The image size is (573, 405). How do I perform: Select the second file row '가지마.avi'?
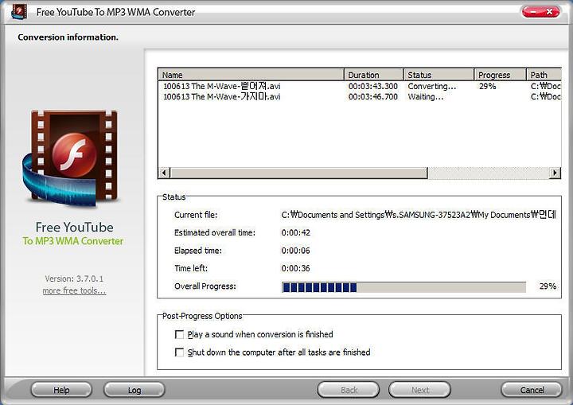click(360, 97)
